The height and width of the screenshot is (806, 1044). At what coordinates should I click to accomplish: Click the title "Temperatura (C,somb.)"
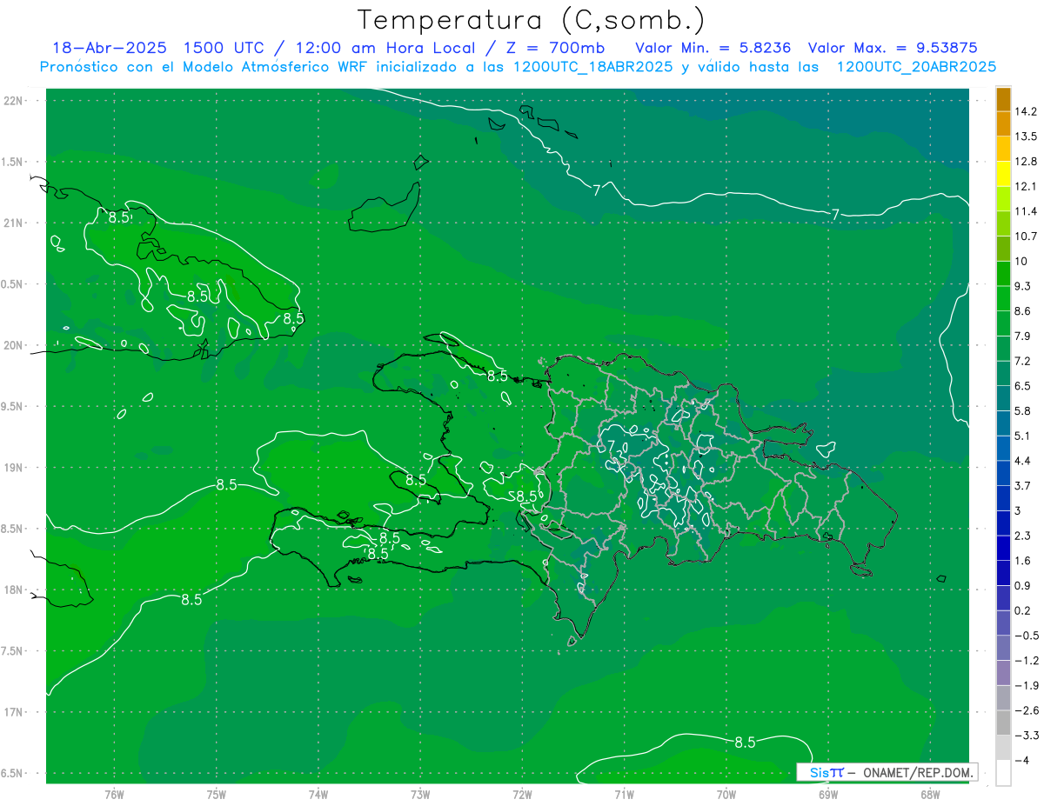coord(531,20)
